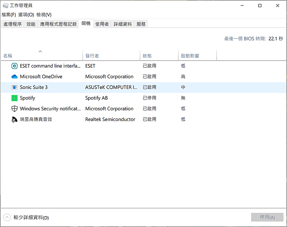Image resolution: width=287 pixels, height=227 pixels.
Task: Click the BIOS time value 22.1 秒
Action: click(x=276, y=39)
